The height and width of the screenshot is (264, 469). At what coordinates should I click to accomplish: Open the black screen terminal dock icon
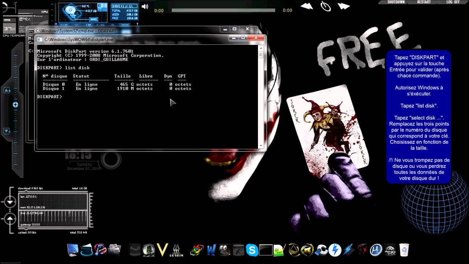266,250
